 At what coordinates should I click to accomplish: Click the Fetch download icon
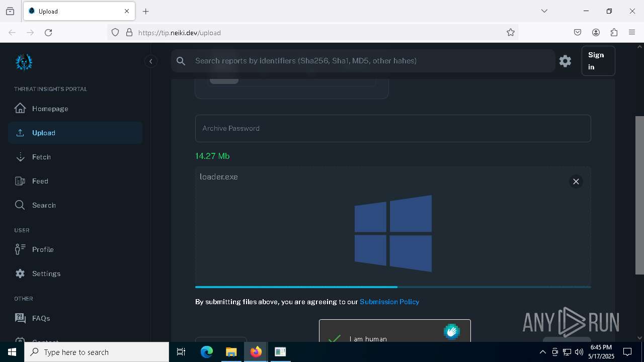pyautogui.click(x=20, y=157)
